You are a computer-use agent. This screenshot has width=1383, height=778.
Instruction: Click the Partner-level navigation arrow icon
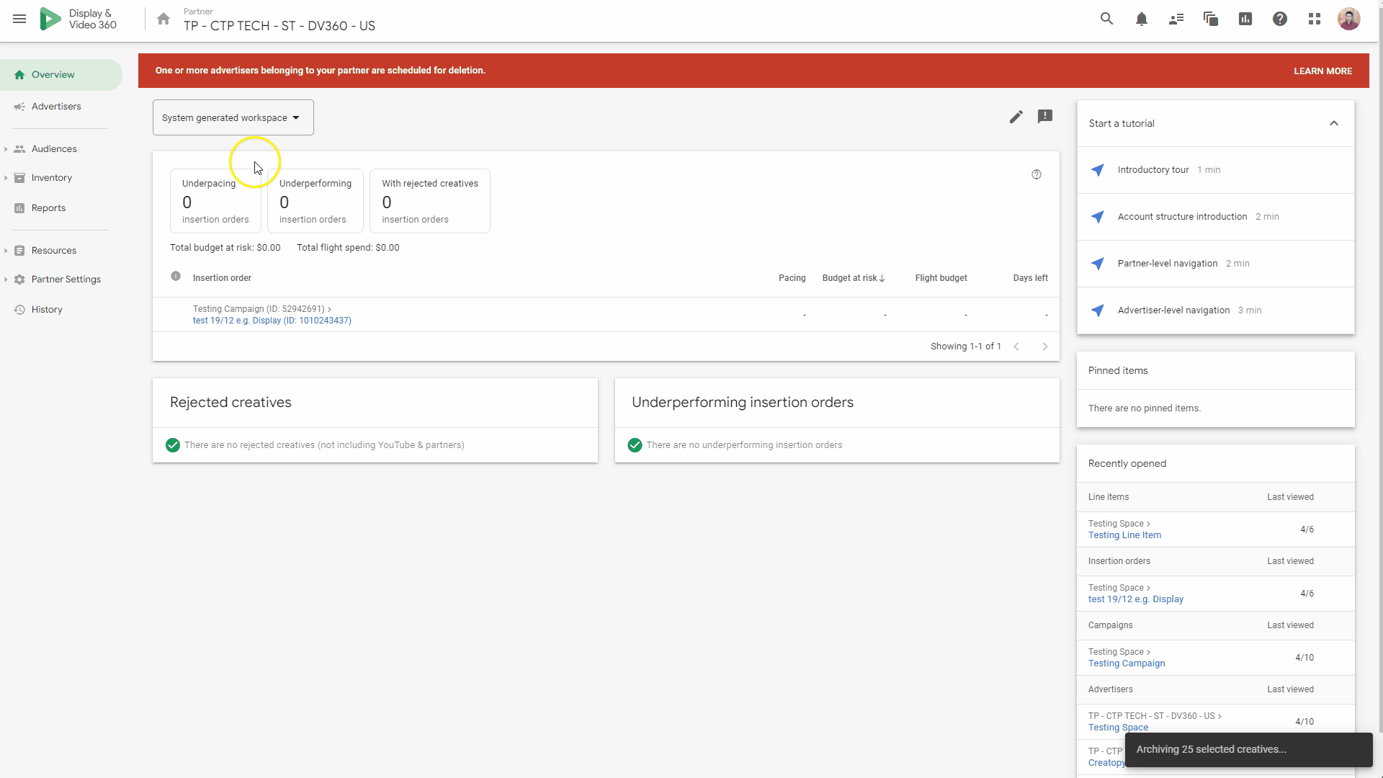1098,264
